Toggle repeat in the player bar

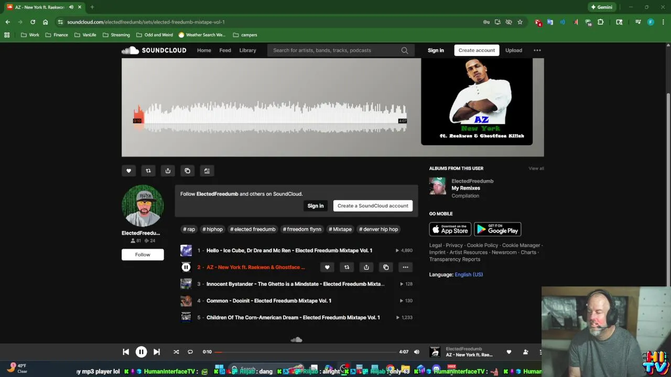coord(190,352)
